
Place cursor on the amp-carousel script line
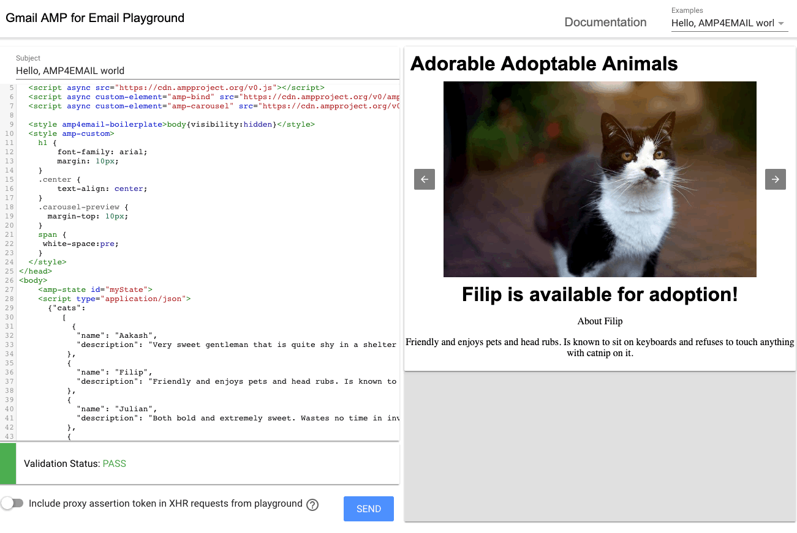coord(214,106)
